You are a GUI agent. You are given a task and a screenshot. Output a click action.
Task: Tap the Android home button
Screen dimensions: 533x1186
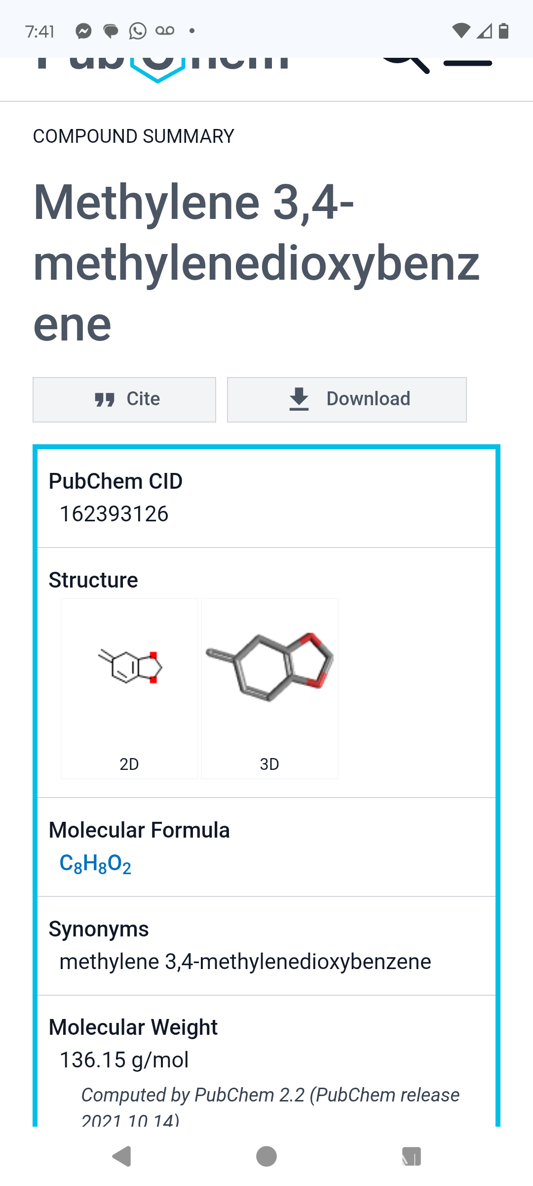[266, 1156]
